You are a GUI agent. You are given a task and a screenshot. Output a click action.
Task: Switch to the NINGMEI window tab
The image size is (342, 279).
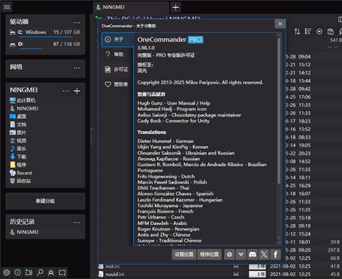(x=131, y=7)
